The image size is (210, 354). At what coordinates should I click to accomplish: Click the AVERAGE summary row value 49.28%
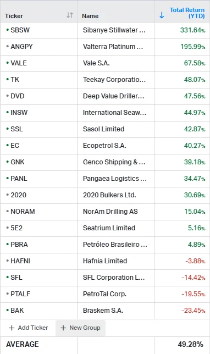[x=190, y=344]
